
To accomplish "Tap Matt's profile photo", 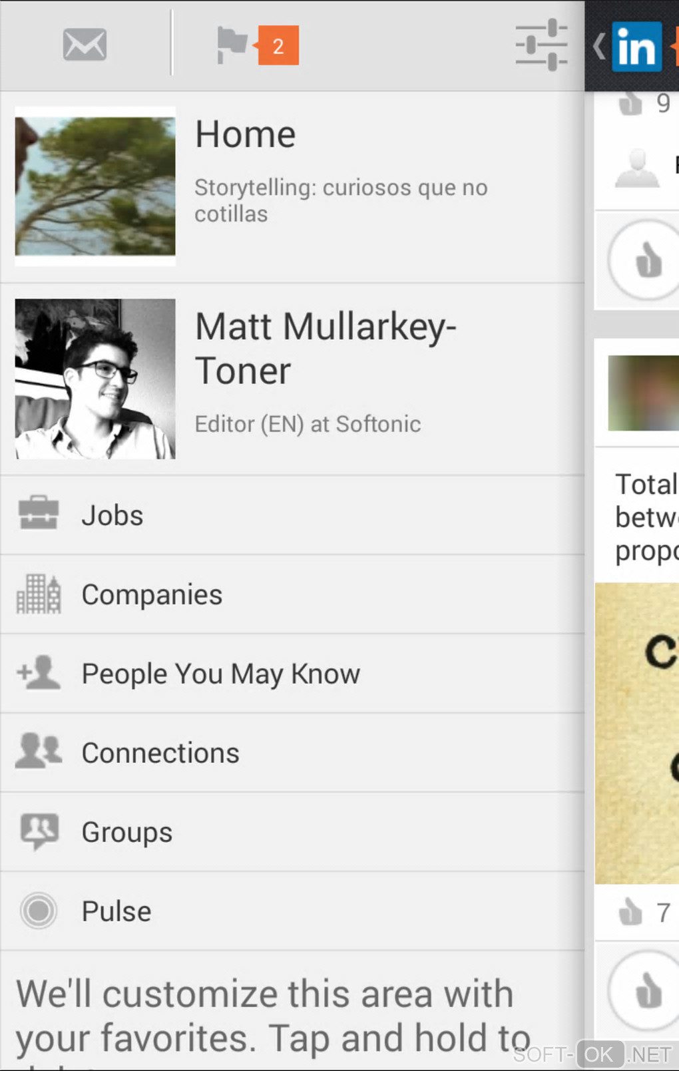I will [95, 379].
